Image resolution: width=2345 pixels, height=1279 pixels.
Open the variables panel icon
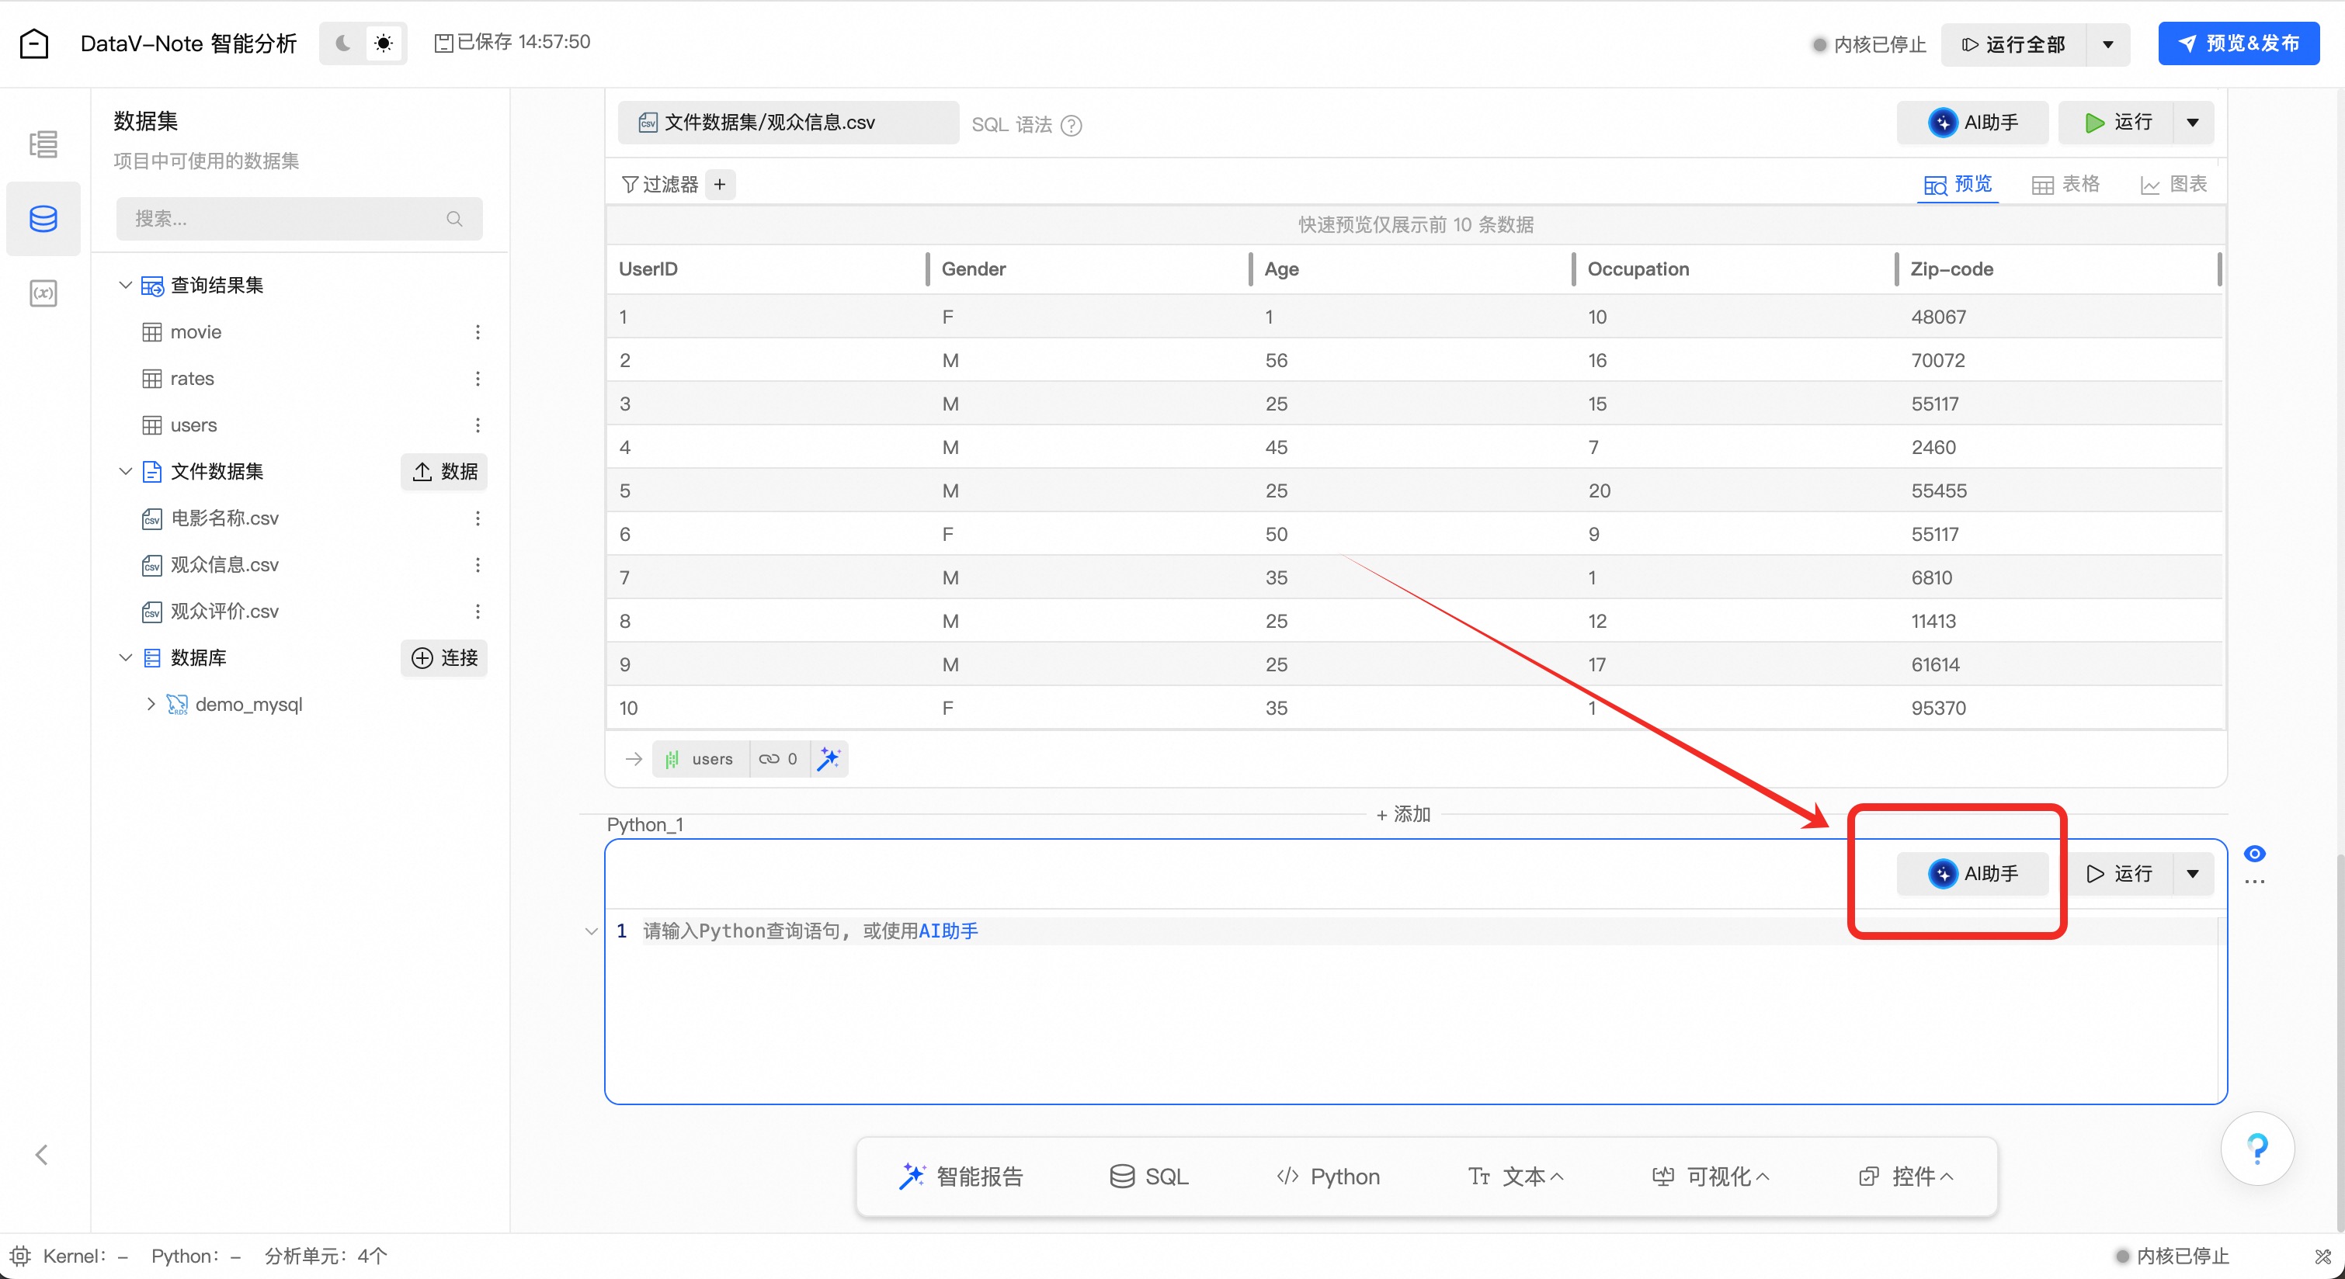point(43,293)
